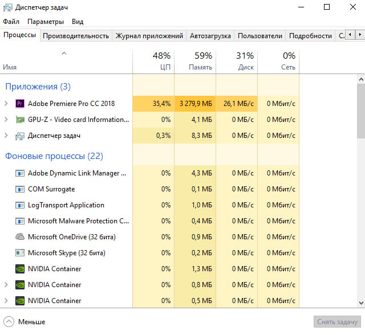Click the Диспетчер задач row icon

20,136
